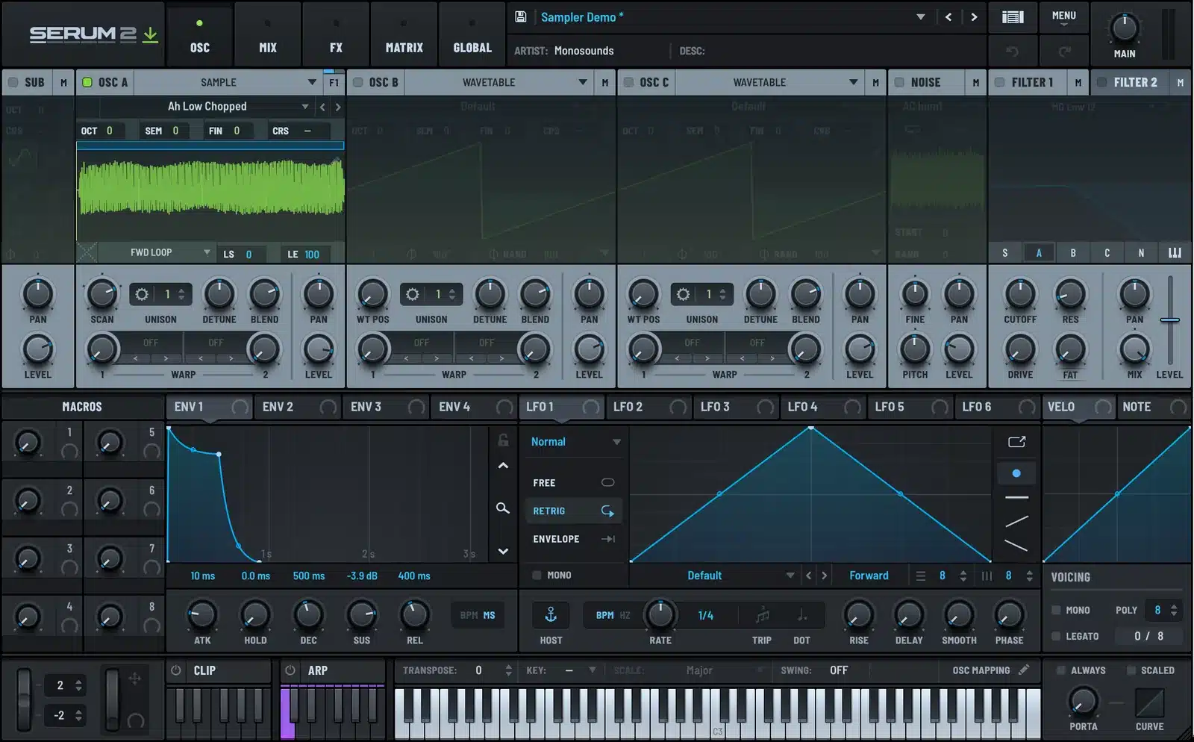
Task: Open the MENU button
Action: (x=1064, y=17)
